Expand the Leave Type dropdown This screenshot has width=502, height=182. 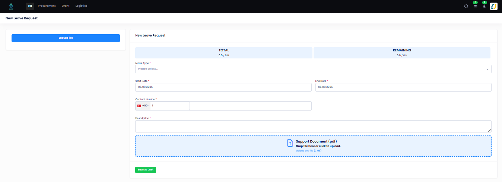click(313, 69)
